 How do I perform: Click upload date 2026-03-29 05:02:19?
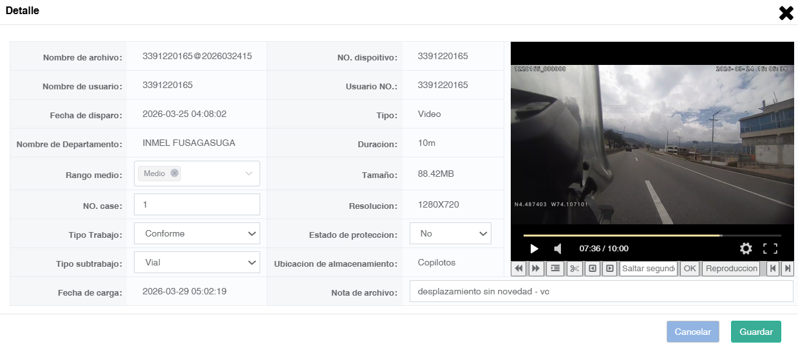[x=184, y=291]
